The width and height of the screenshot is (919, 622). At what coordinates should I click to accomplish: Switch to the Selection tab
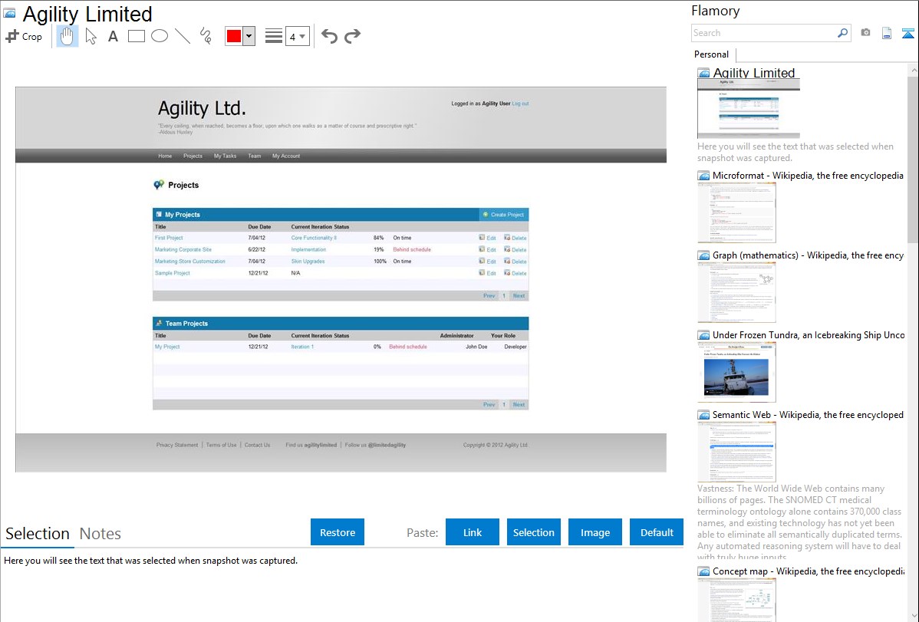pyautogui.click(x=38, y=534)
